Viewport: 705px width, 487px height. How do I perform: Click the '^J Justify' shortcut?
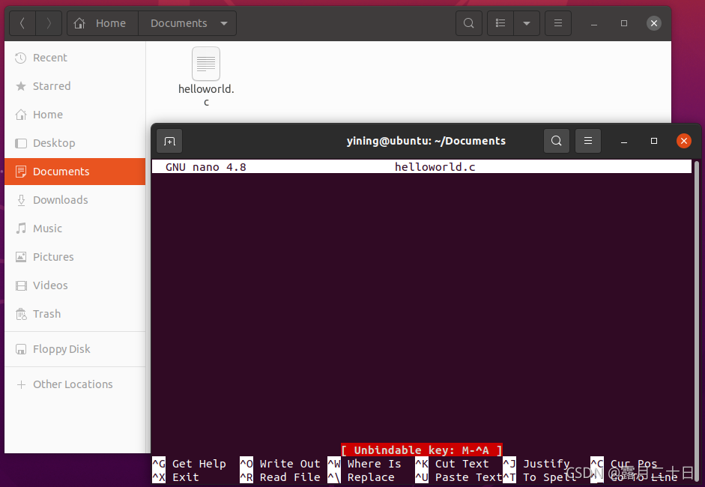click(536, 464)
